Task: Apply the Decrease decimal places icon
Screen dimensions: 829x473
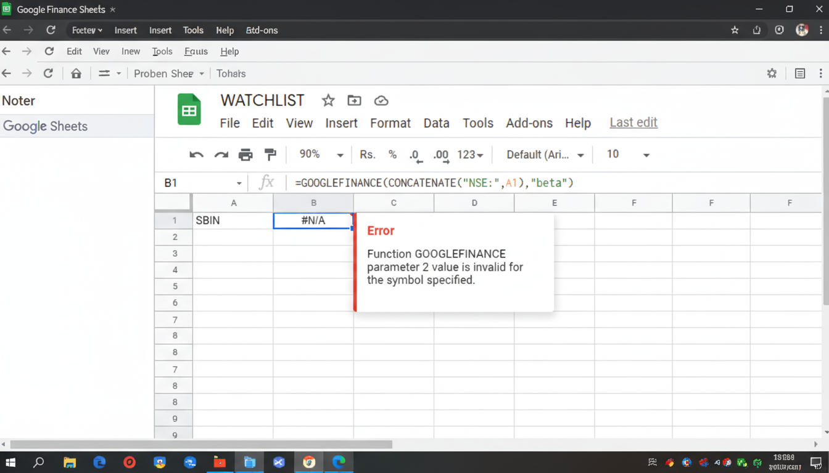Action: click(414, 155)
